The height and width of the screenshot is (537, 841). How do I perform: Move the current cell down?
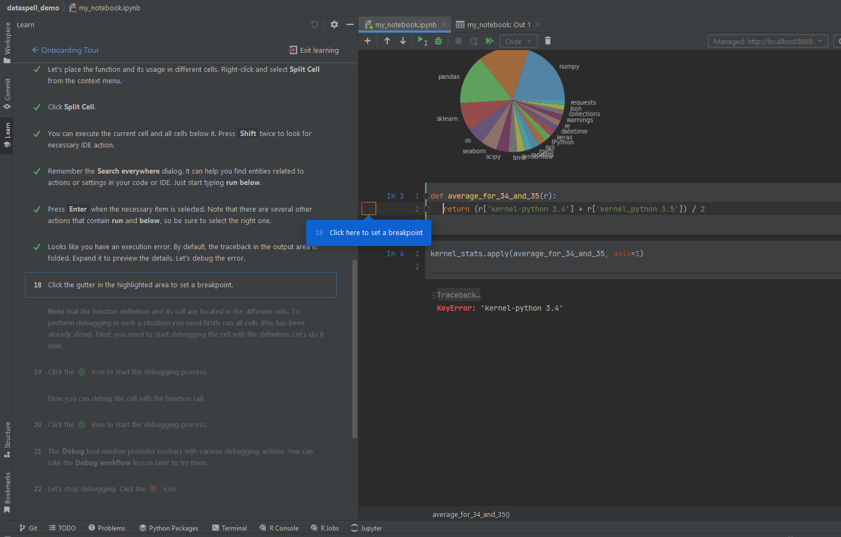point(403,40)
